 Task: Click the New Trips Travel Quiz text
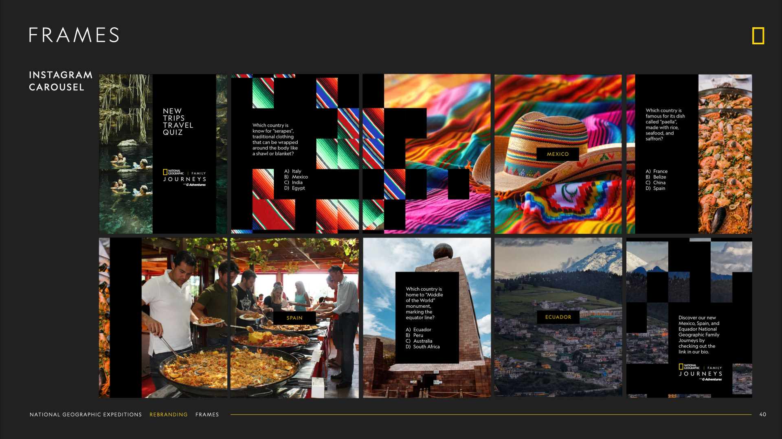click(178, 122)
